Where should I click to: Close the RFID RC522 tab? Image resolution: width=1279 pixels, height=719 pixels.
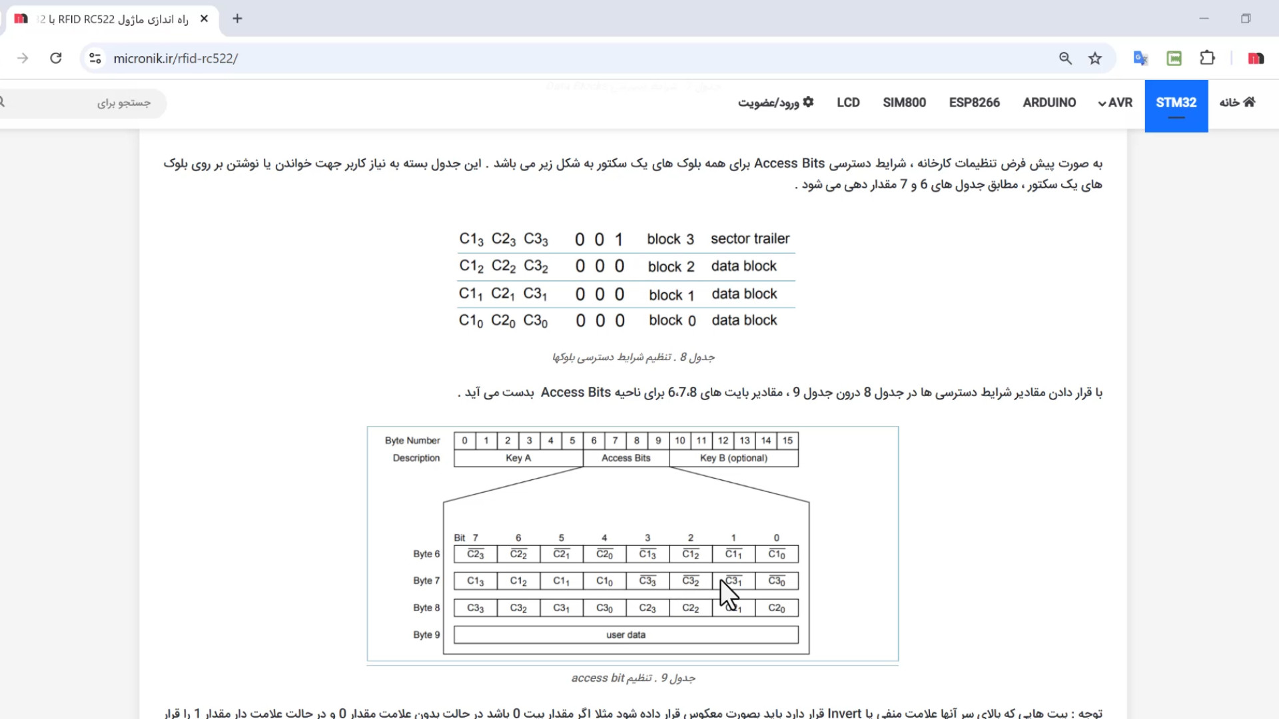pos(204,19)
